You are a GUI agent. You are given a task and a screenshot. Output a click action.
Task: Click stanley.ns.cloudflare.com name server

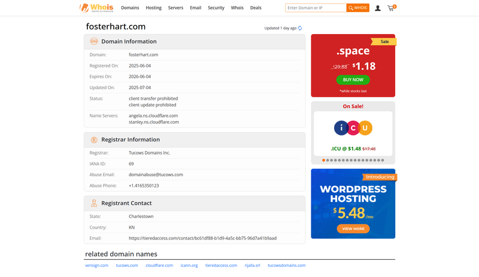(x=154, y=122)
